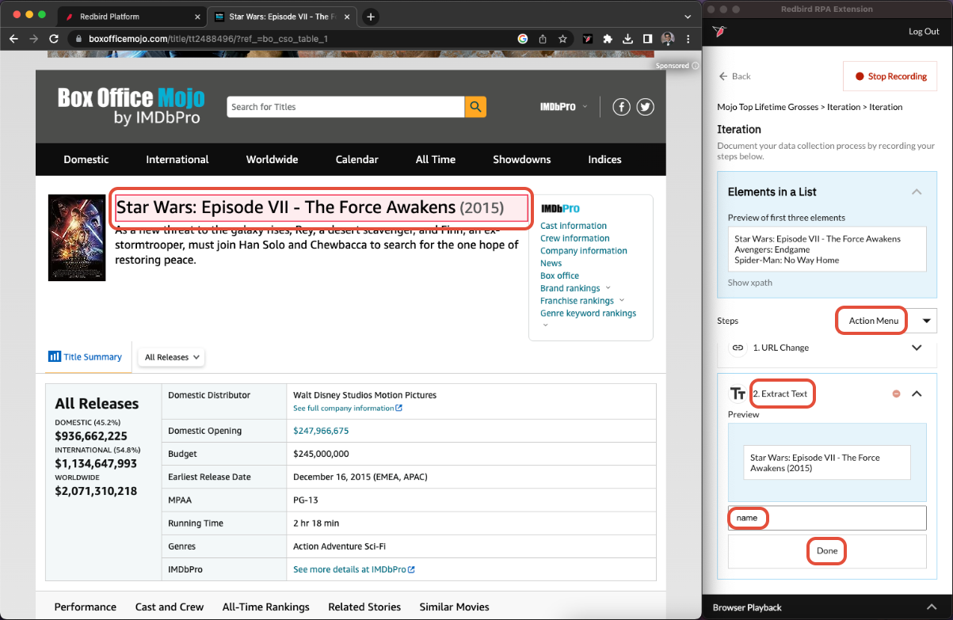The width and height of the screenshot is (953, 620).
Task: Switch to Related Stories tab
Action: [364, 607]
